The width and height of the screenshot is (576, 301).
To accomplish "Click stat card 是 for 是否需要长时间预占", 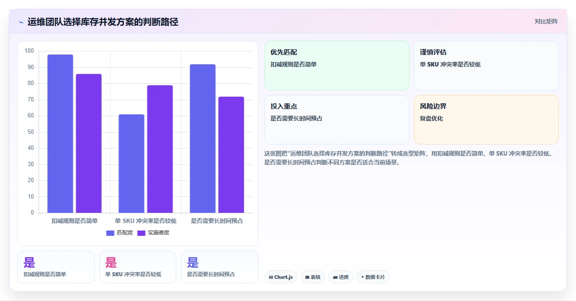I will point(219,267).
